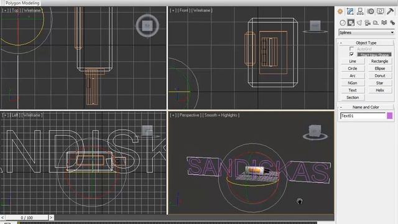Click the Donut spline button
Viewport: 398px width, 224px height.
[380, 76]
